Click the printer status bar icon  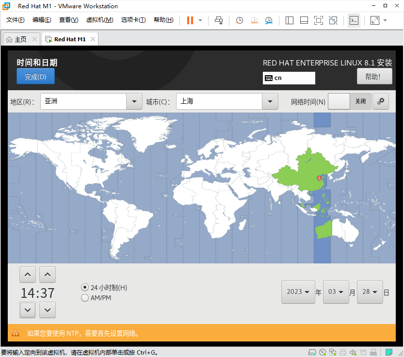tap(343, 352)
